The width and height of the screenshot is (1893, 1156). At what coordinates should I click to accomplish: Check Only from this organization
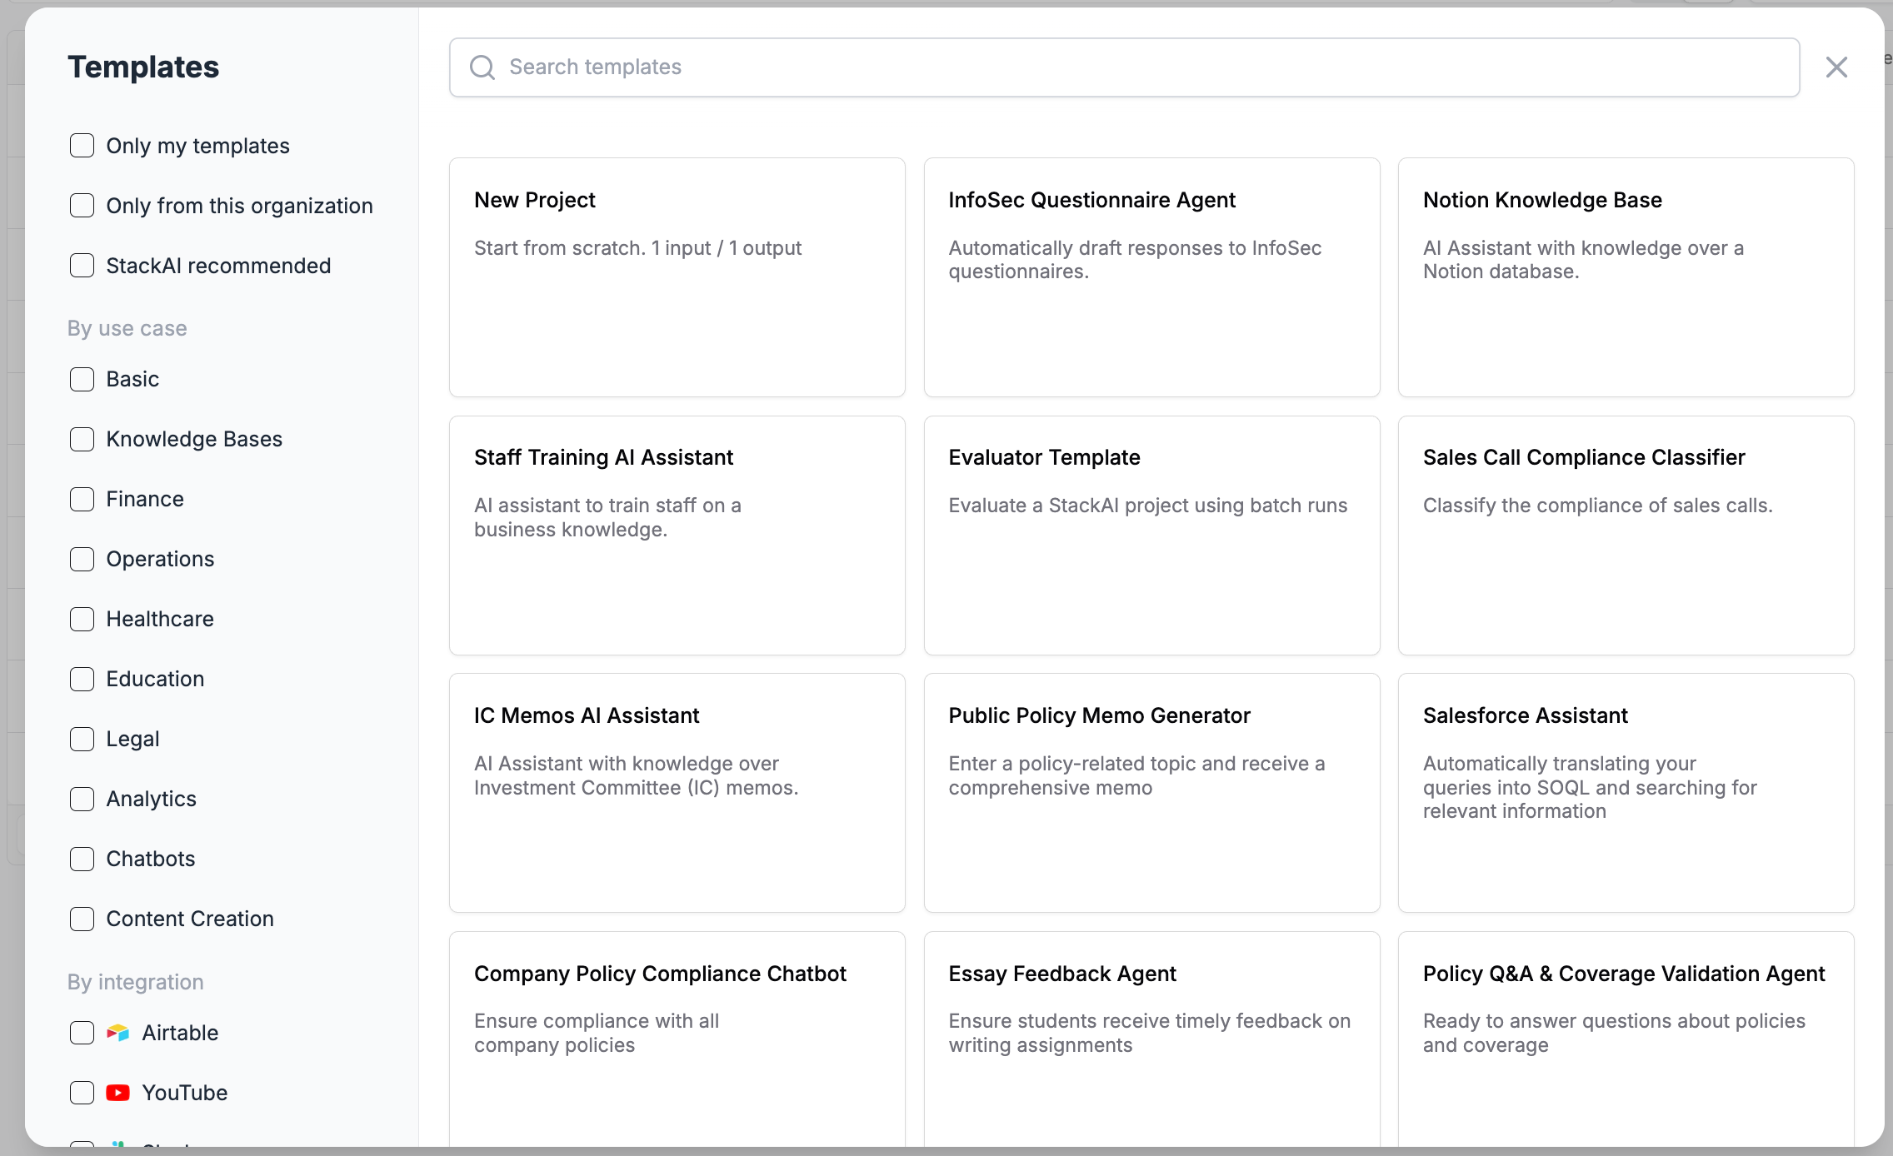point(82,206)
